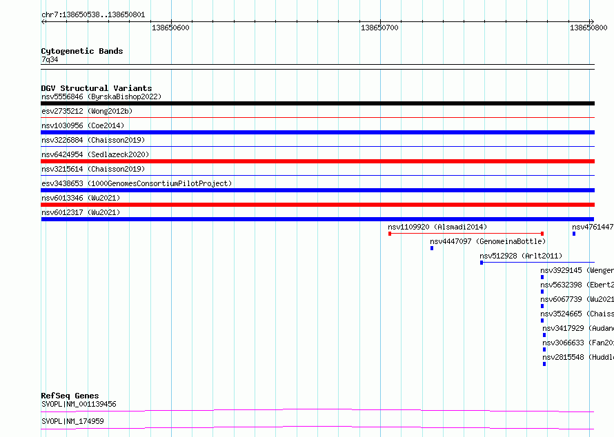Image resolution: width=614 pixels, height=437 pixels.
Task: Click the magenta line of SVOPL|NM_174959
Action: [x=317, y=427]
